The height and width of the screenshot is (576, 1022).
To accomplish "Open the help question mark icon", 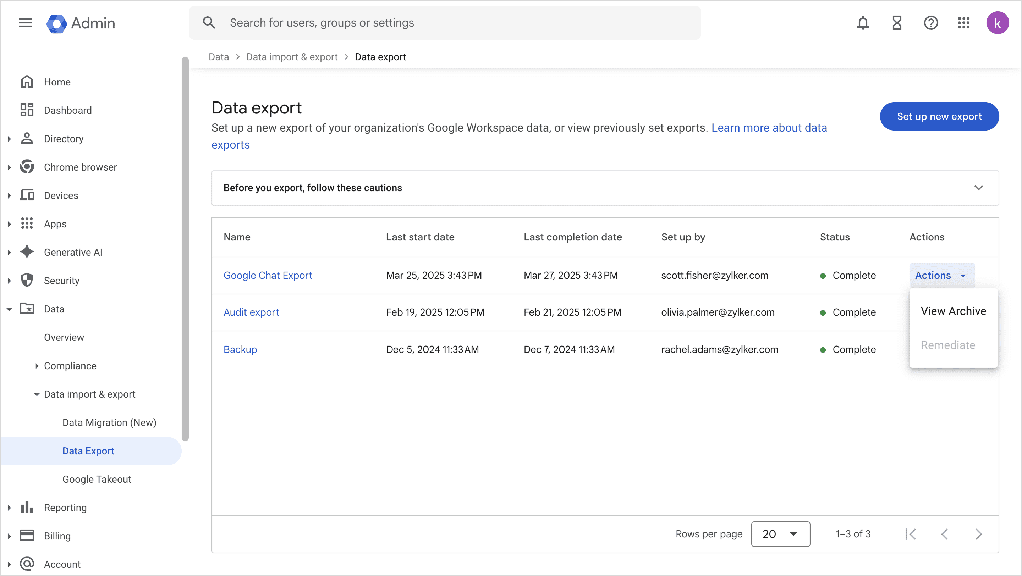I will pos(930,23).
